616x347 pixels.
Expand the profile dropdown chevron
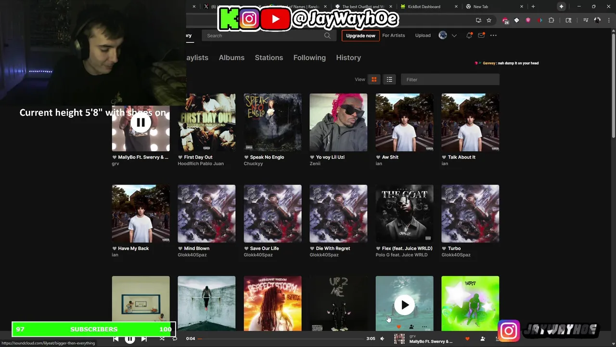[454, 36]
